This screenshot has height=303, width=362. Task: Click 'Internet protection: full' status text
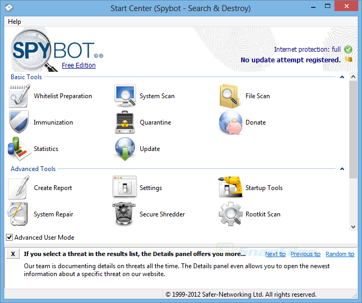[x=307, y=49]
